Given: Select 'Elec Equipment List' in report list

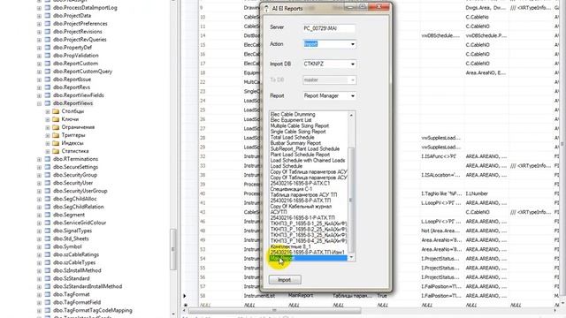Looking at the screenshot, I should click(291, 120).
